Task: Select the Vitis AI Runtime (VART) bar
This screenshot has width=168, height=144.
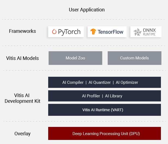Action: coord(104,110)
